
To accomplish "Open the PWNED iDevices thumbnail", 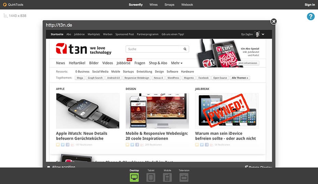I will coord(227,111).
